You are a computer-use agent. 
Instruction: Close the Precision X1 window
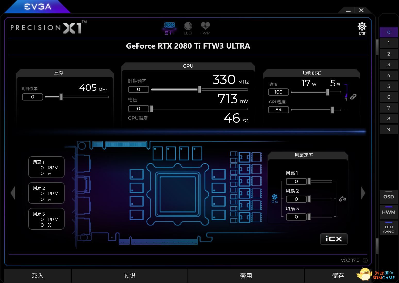point(361,10)
